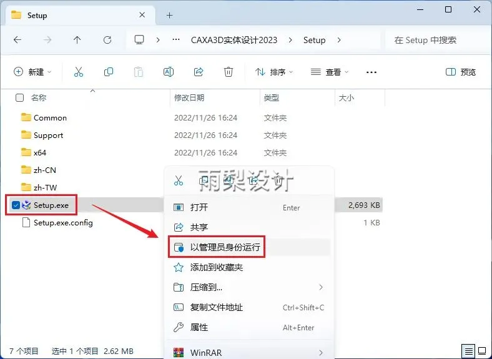Screen dimensions: 492x359
Task: Open the 排序 sort dropdown
Action: [274, 72]
